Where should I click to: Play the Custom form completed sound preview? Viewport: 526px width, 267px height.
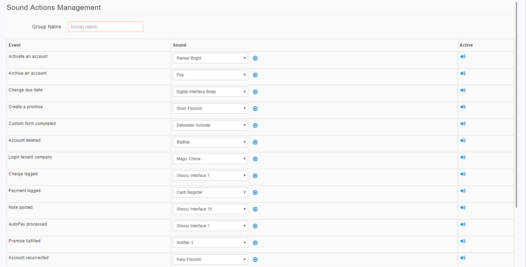(255, 125)
